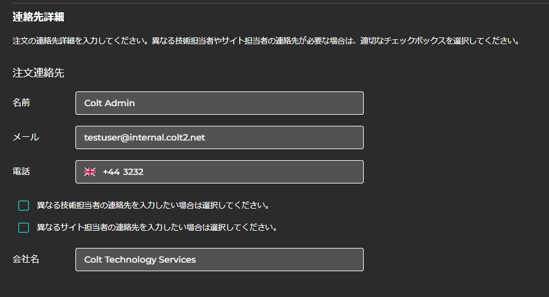549x297 pixels.
Task: Click the 注文連絡先 subsection heading
Action: click(38, 73)
